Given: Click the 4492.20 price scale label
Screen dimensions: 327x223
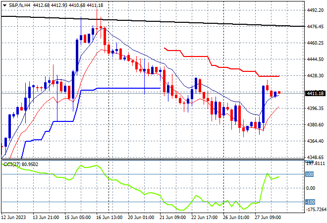Looking at the screenshot, I should point(315,10).
